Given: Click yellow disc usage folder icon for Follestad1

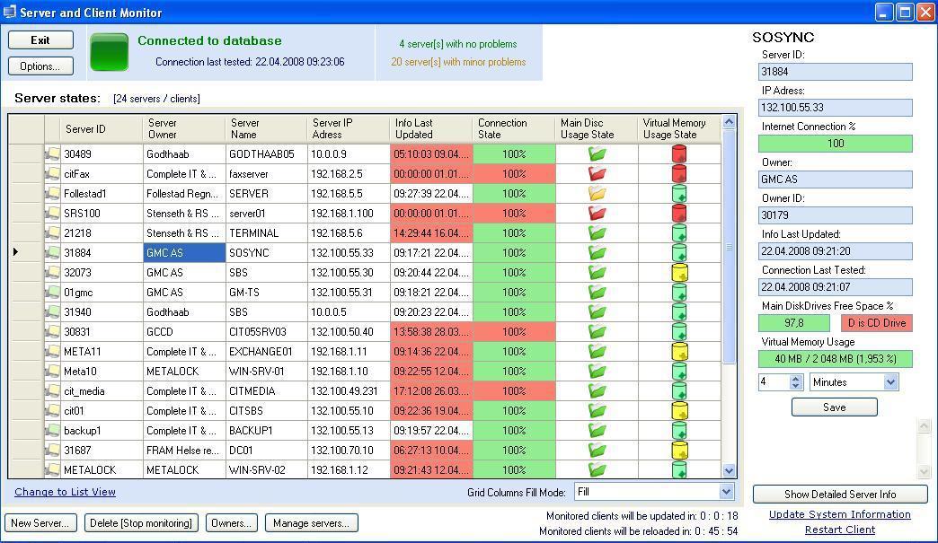Looking at the screenshot, I should pyautogui.click(x=597, y=194).
